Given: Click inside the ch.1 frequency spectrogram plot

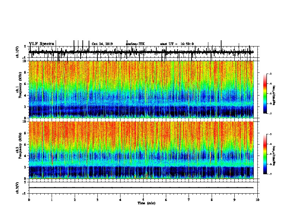Looking at the screenshot, I should (141, 89).
